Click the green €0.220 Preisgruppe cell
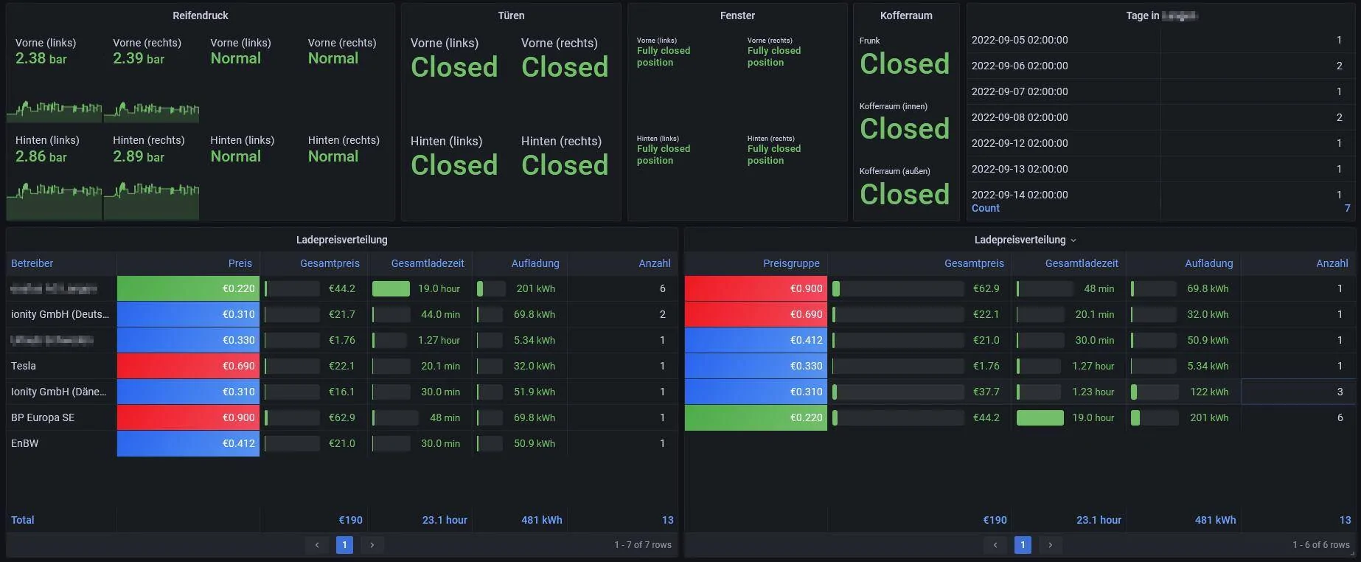Viewport: 1361px width, 562px height. (x=756, y=417)
